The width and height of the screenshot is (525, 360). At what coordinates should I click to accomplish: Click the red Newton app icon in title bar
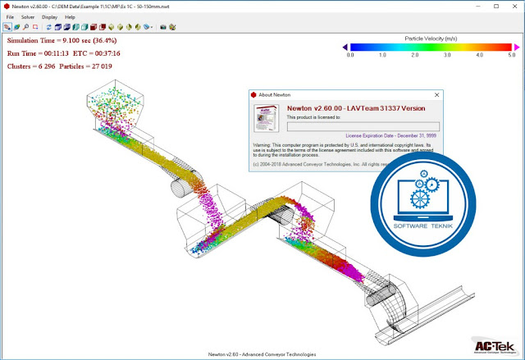pyautogui.click(x=7, y=7)
